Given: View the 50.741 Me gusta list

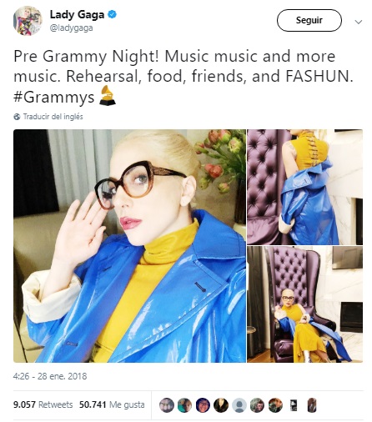Looking at the screenshot, I should coord(112,404).
